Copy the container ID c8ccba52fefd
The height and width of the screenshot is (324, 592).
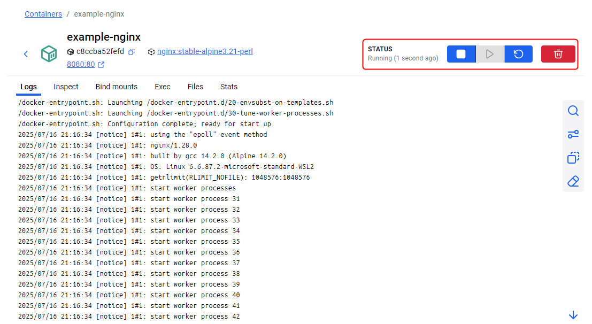click(x=132, y=52)
